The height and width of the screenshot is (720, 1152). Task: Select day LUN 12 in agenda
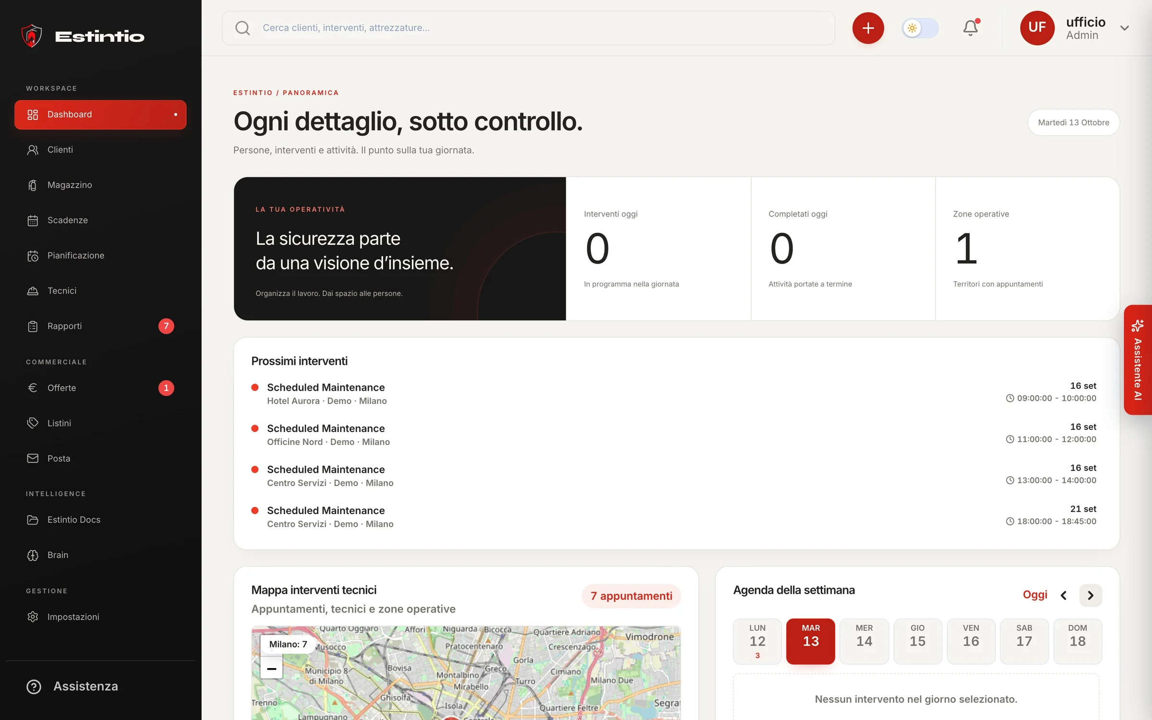757,641
